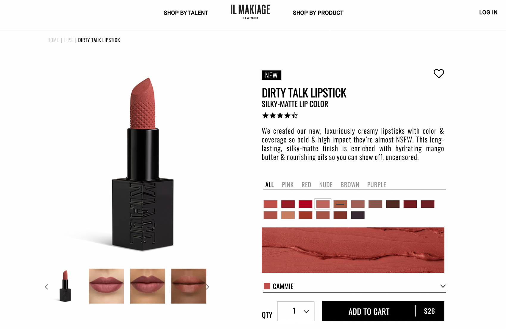Screen dimensions: 506x329
Task: Open the star rating reviews
Action: pyautogui.click(x=280, y=115)
